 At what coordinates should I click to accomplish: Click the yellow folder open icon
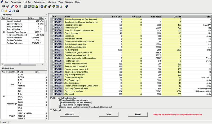6,11
